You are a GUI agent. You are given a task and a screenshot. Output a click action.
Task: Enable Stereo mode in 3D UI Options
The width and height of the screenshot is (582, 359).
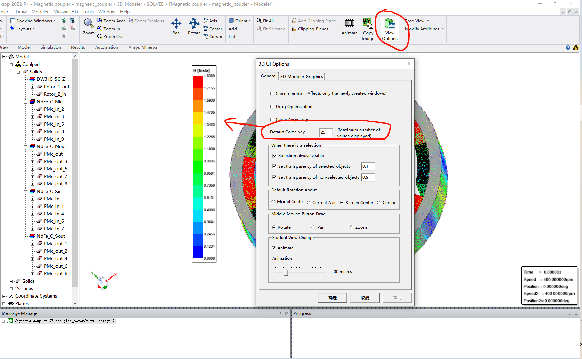point(272,93)
